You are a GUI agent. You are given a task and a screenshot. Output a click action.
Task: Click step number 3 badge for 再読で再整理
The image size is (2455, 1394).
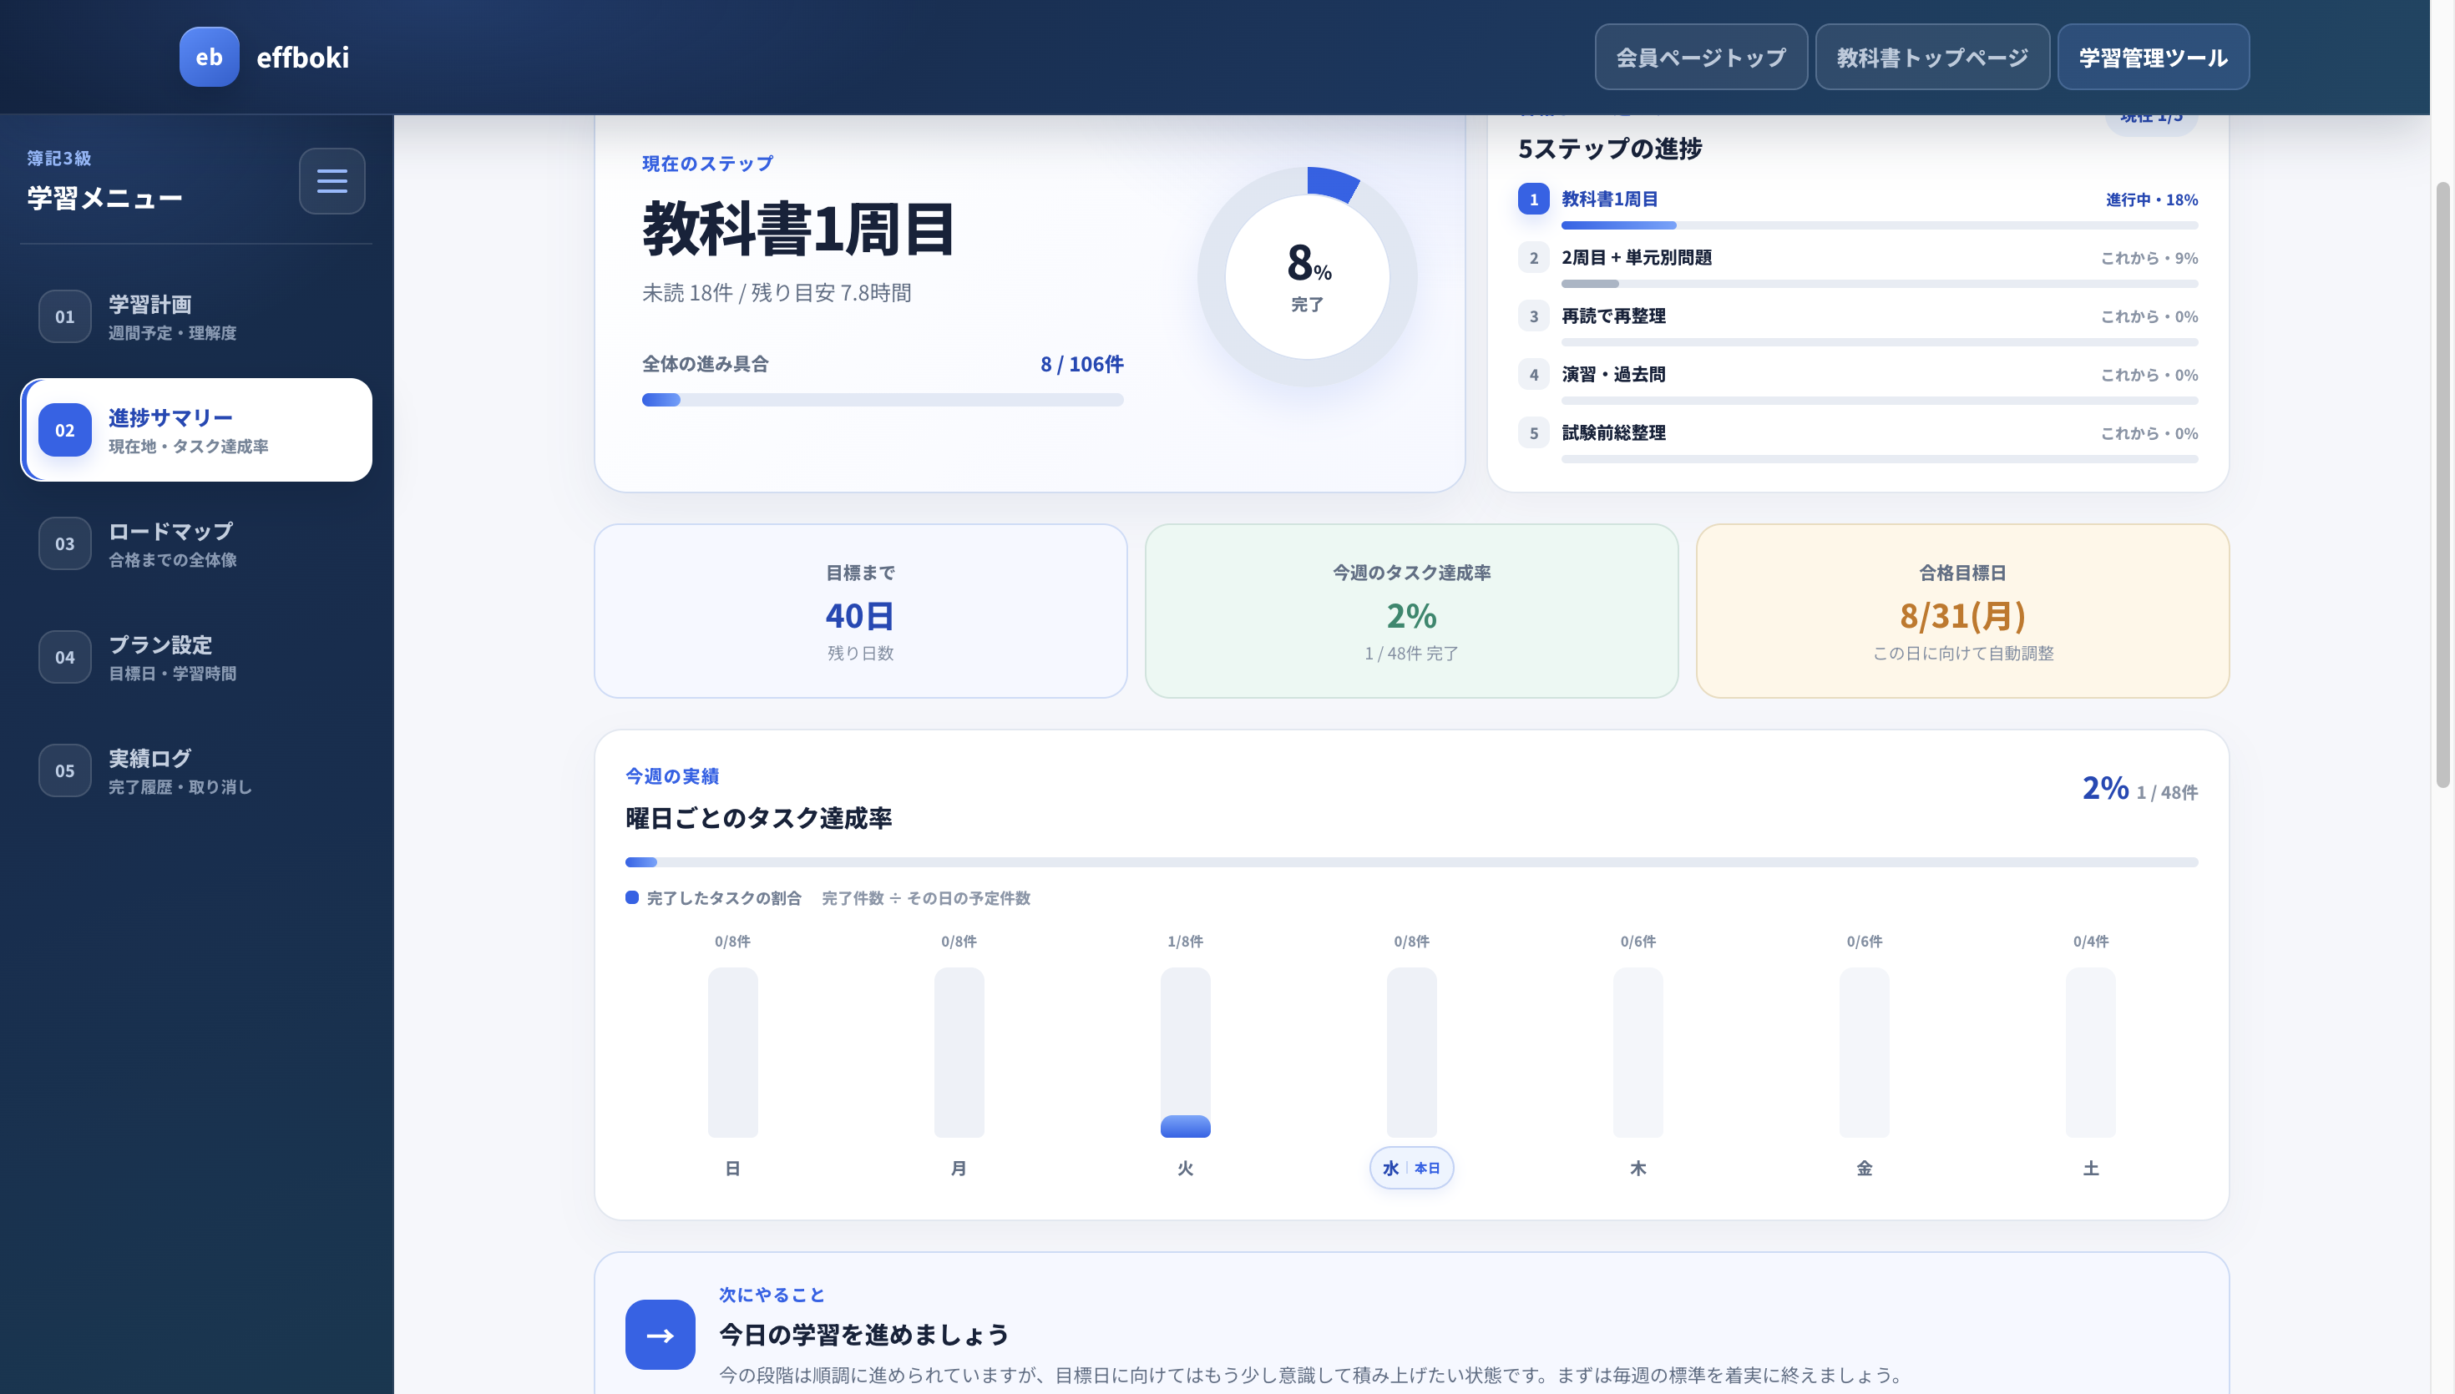coord(1533,316)
